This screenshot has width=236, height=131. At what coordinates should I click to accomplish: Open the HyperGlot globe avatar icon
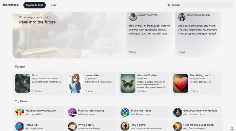pyautogui.click(x=20, y=112)
